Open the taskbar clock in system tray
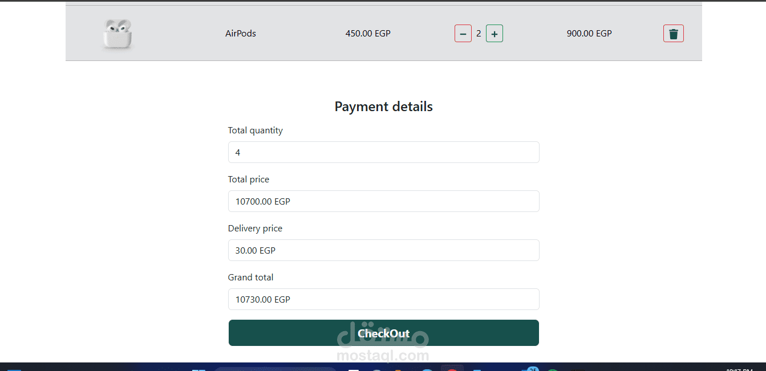Image resolution: width=766 pixels, height=371 pixels. tap(739, 369)
